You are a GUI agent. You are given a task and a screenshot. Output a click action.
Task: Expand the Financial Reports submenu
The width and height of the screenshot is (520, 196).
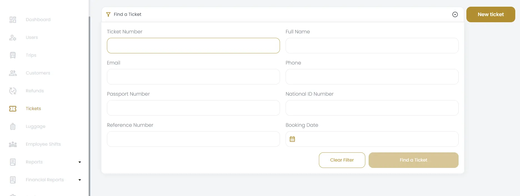[80, 180]
